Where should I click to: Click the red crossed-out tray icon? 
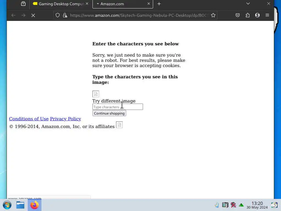[233, 205]
